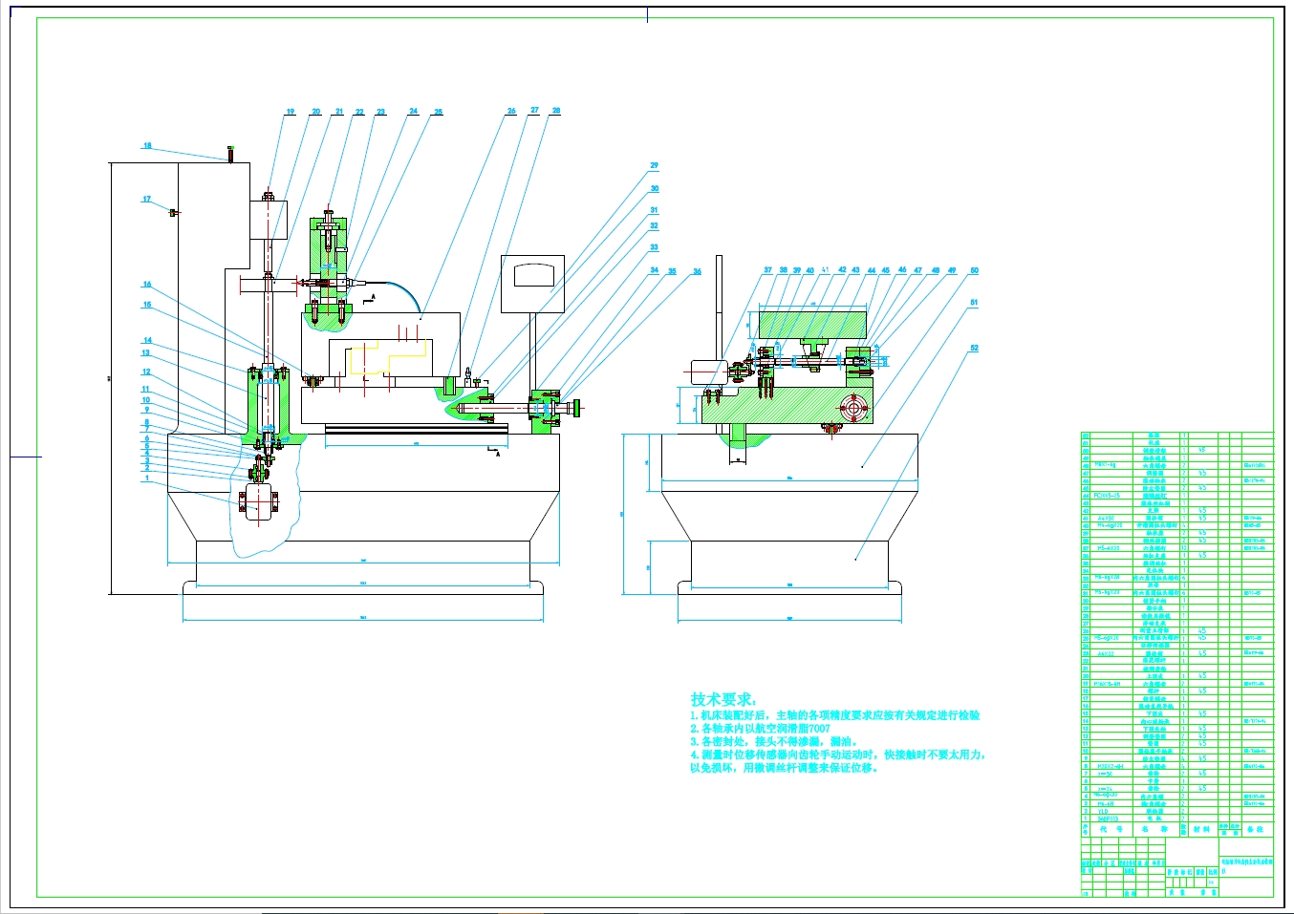Click part label 14 in the front view
Screen dimensions: 1294x914
148,340
